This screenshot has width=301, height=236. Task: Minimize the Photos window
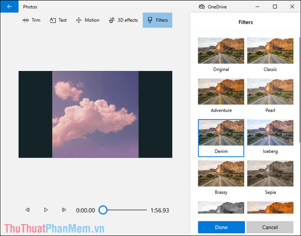coord(258,7)
